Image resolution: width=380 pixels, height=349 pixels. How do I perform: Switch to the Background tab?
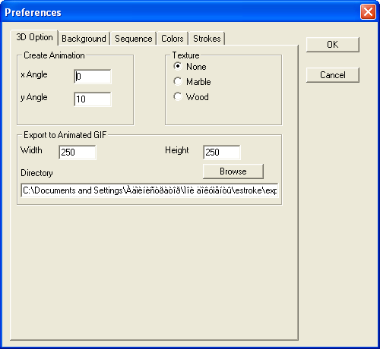[84, 39]
